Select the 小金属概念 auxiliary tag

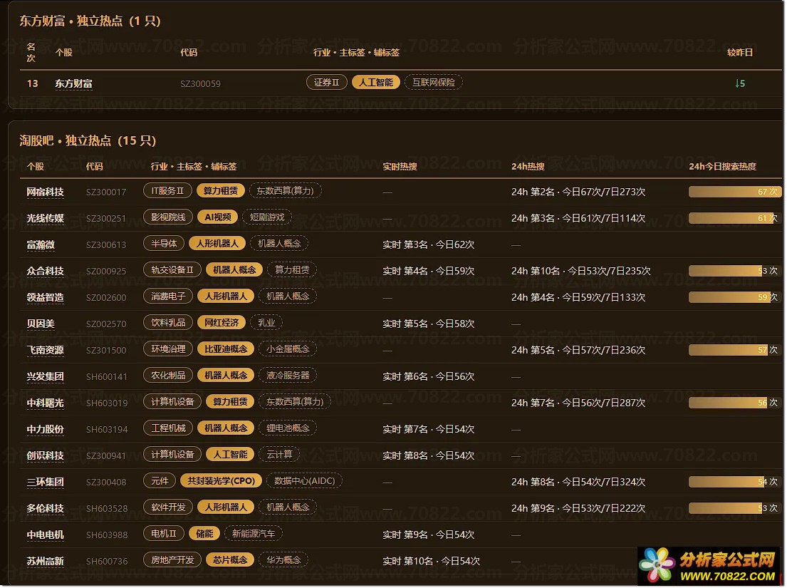[288, 349]
